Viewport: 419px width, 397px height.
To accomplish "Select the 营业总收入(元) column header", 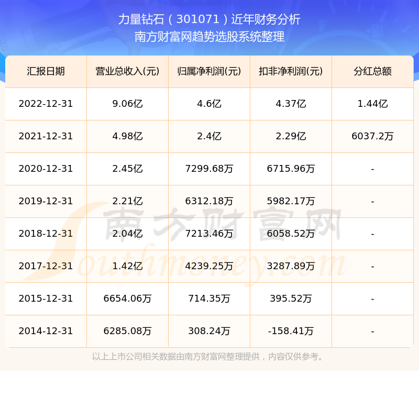I will (127, 71).
